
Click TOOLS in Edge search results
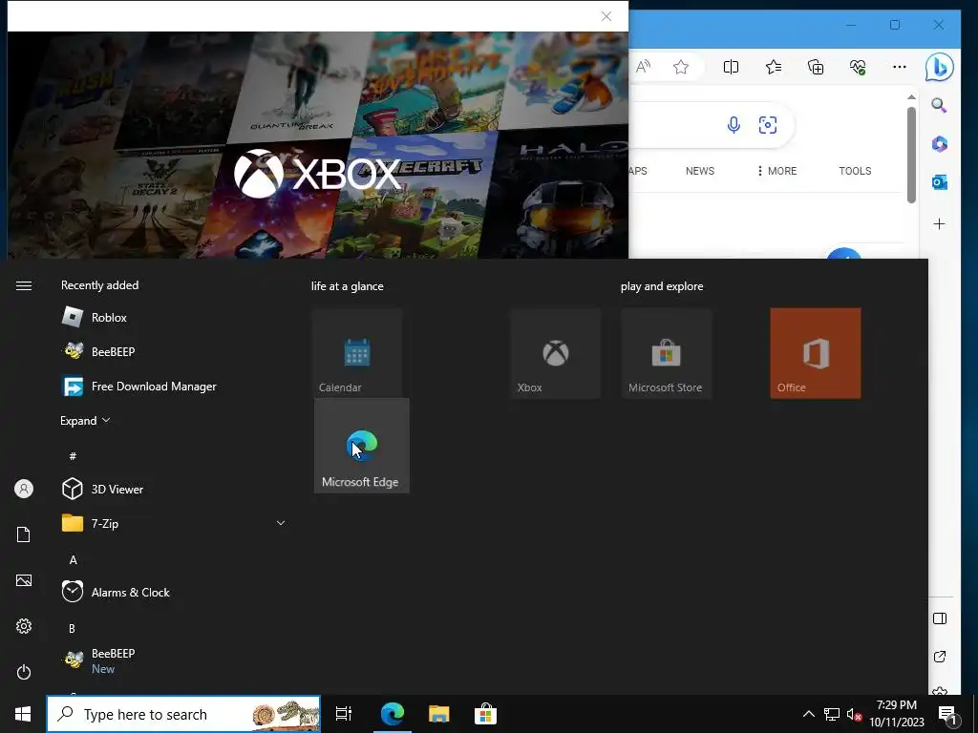[855, 171]
